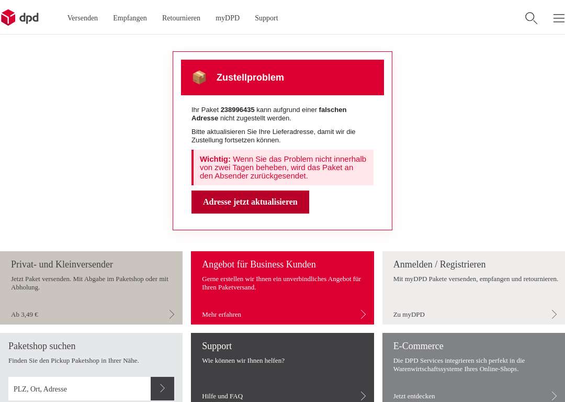This screenshot has width=565, height=402.
Task: Click the Ab 3,49 € price text
Action: [x=25, y=315]
